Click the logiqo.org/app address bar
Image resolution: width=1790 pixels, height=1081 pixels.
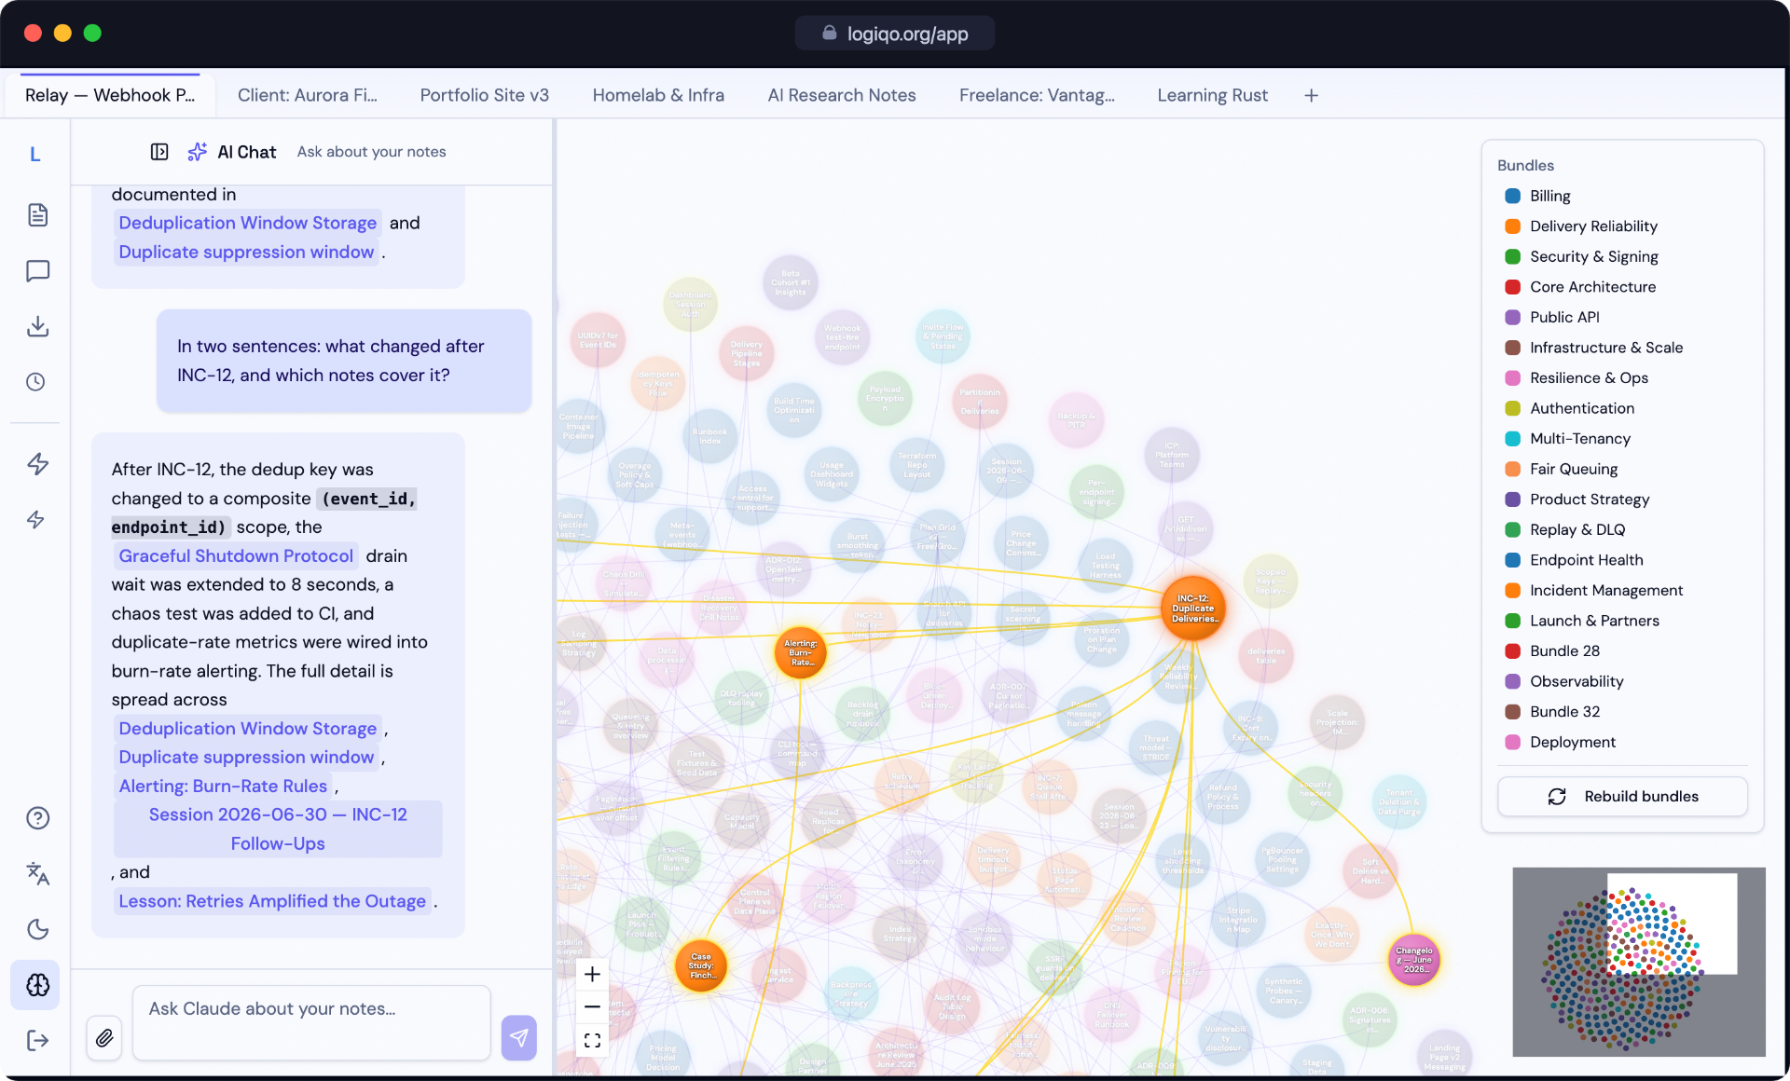895,34
